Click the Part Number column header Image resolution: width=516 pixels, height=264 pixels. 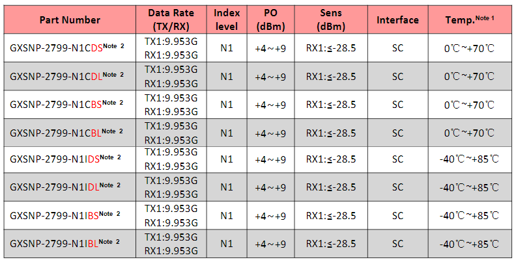tap(70, 20)
